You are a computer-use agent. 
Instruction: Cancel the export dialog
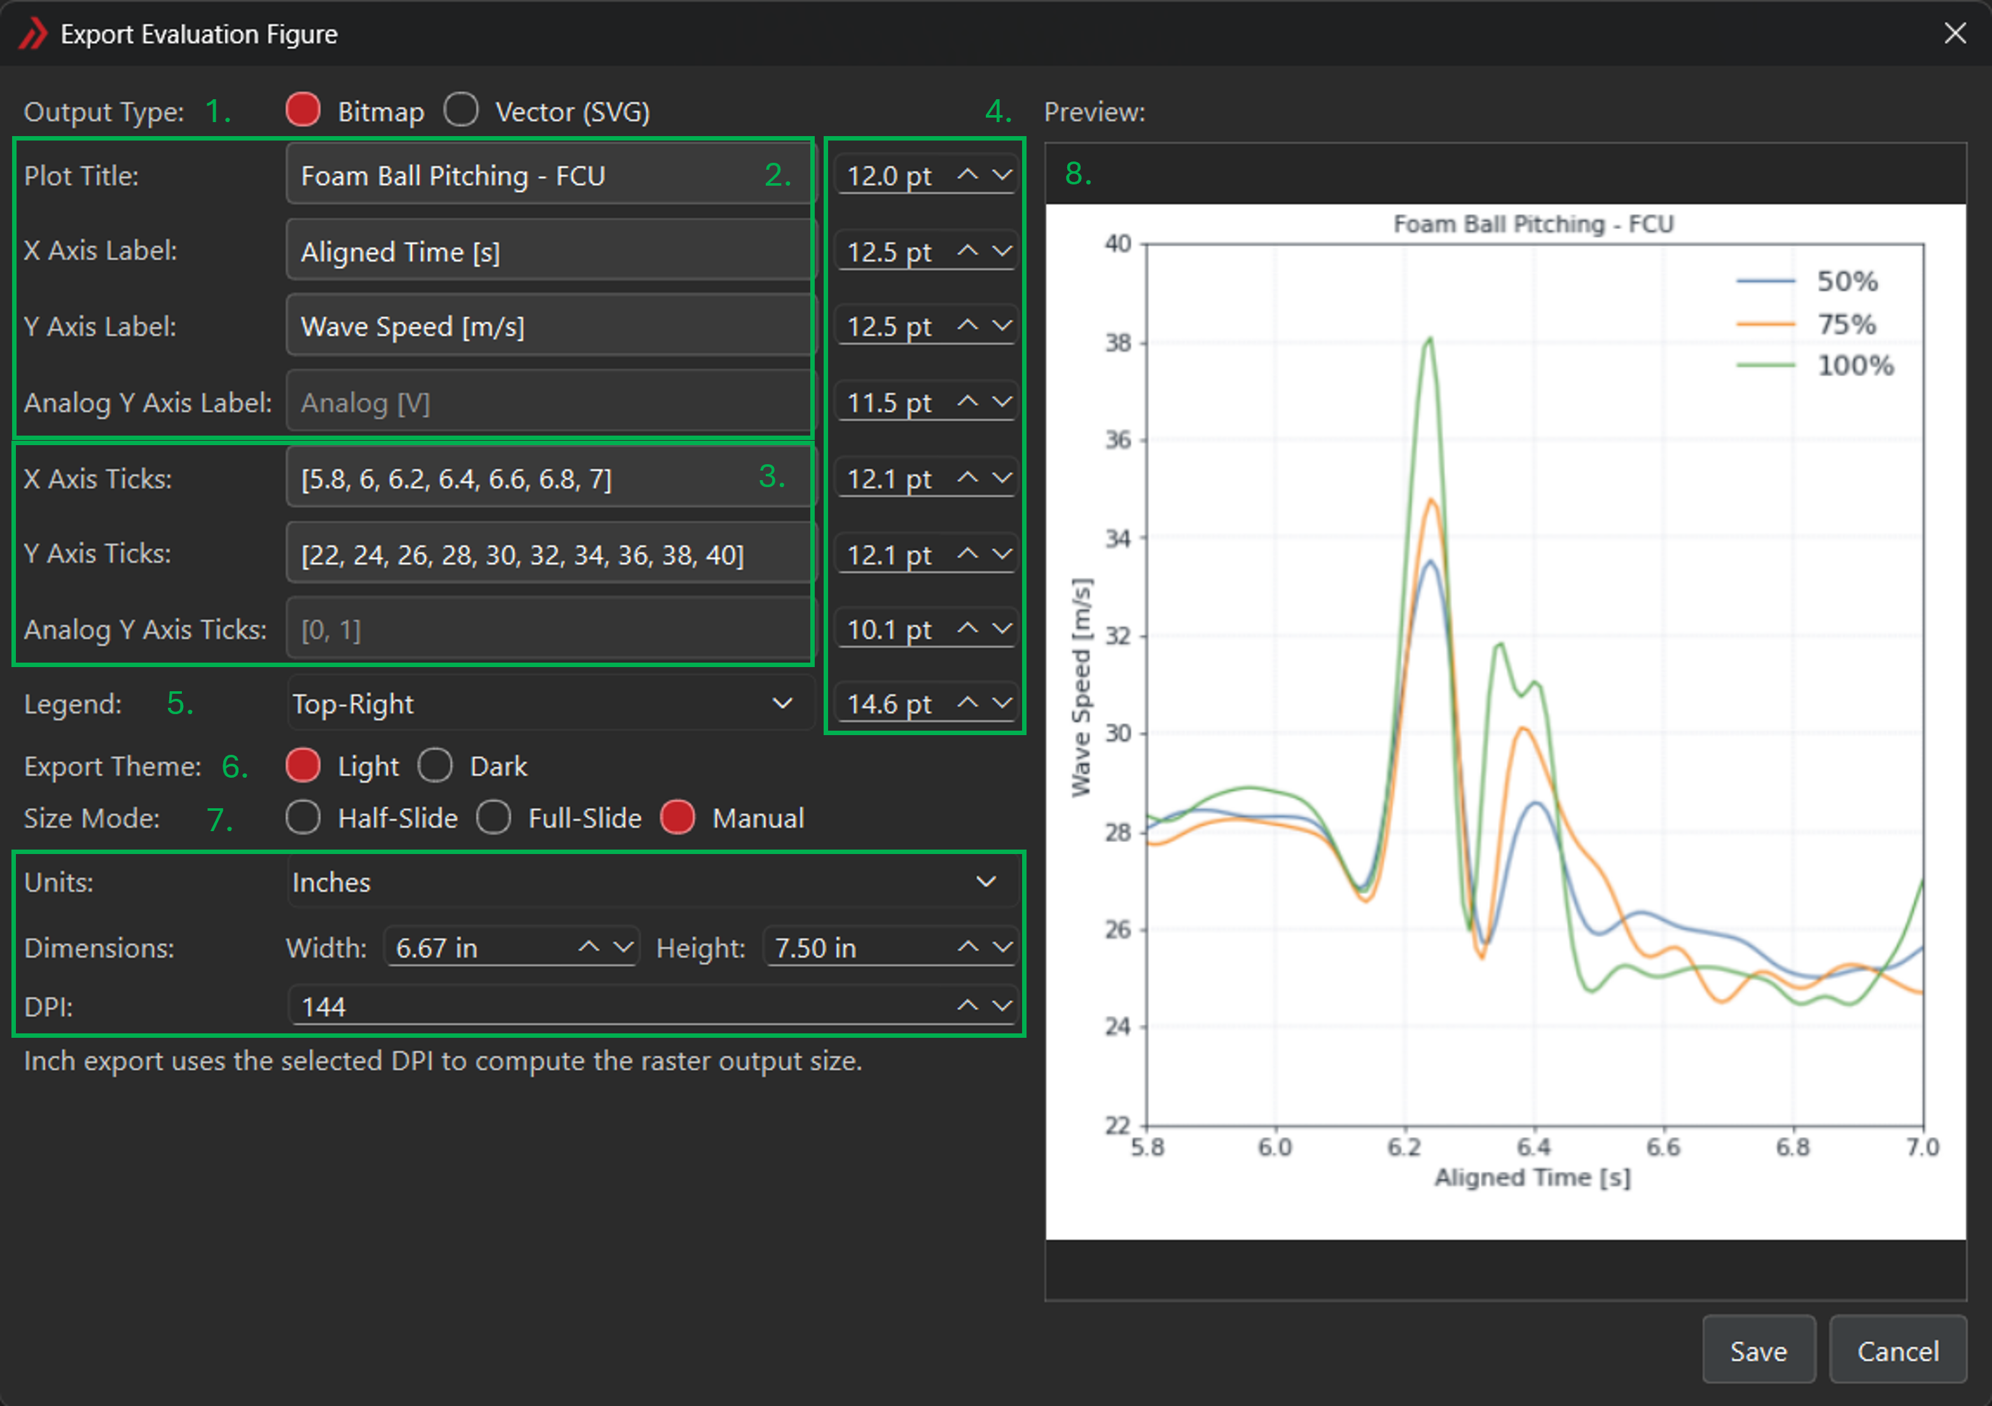[1897, 1351]
